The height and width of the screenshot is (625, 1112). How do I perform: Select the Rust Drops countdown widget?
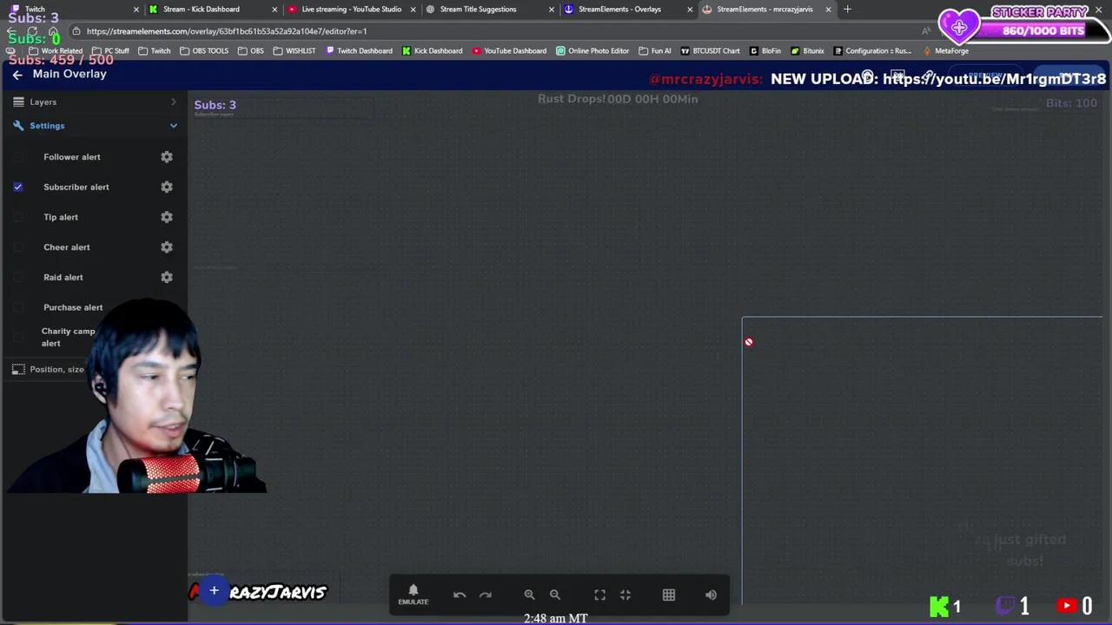(x=618, y=99)
